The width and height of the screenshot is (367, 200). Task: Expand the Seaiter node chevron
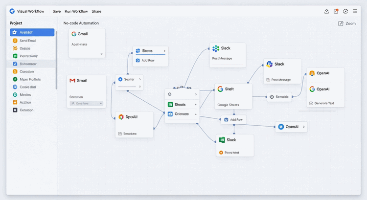[x=140, y=79]
